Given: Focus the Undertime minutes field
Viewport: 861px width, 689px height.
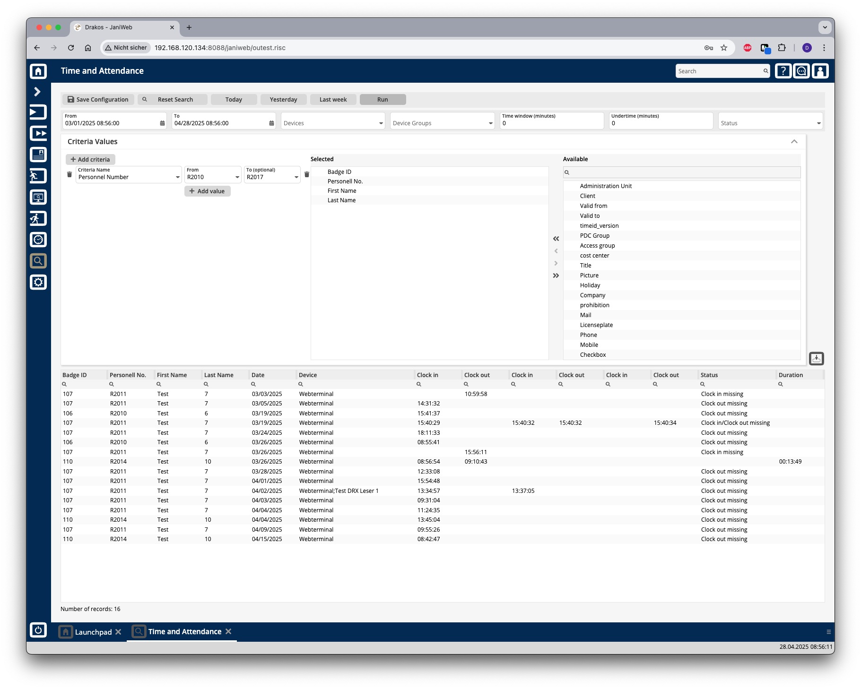Looking at the screenshot, I should coord(661,121).
